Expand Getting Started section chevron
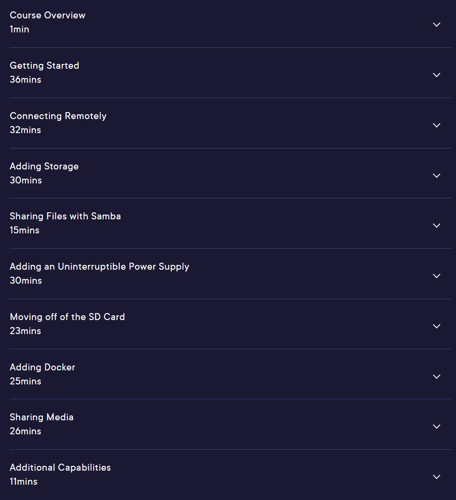Screen dimensions: 456x500 pos(437,75)
